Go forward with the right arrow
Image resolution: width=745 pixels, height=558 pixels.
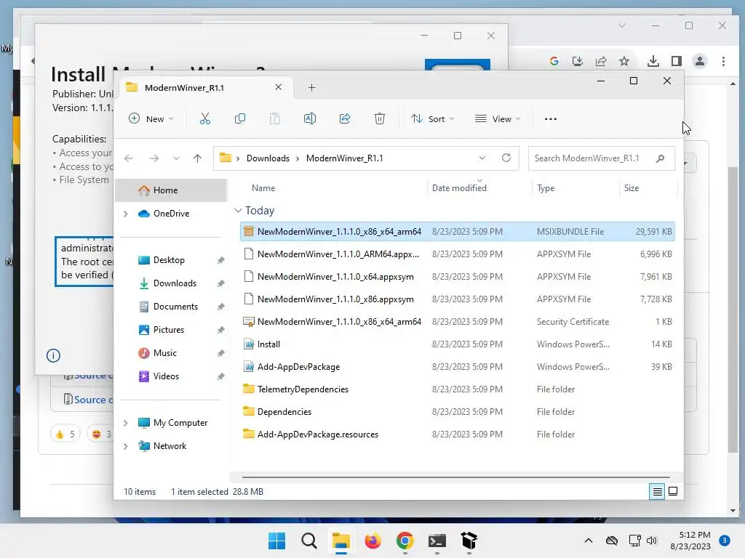[x=154, y=158]
